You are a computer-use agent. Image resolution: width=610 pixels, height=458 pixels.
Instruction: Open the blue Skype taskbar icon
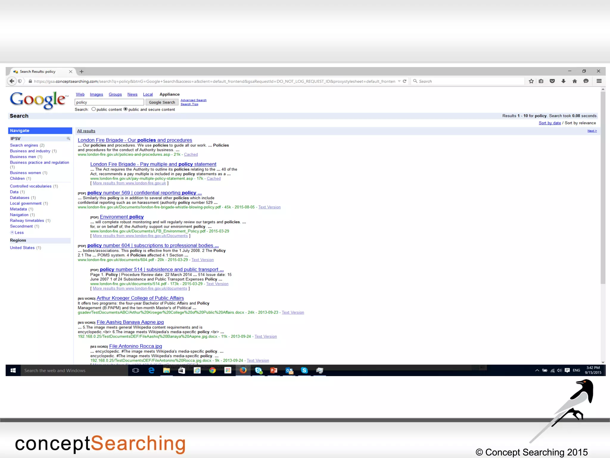pyautogui.click(x=304, y=370)
